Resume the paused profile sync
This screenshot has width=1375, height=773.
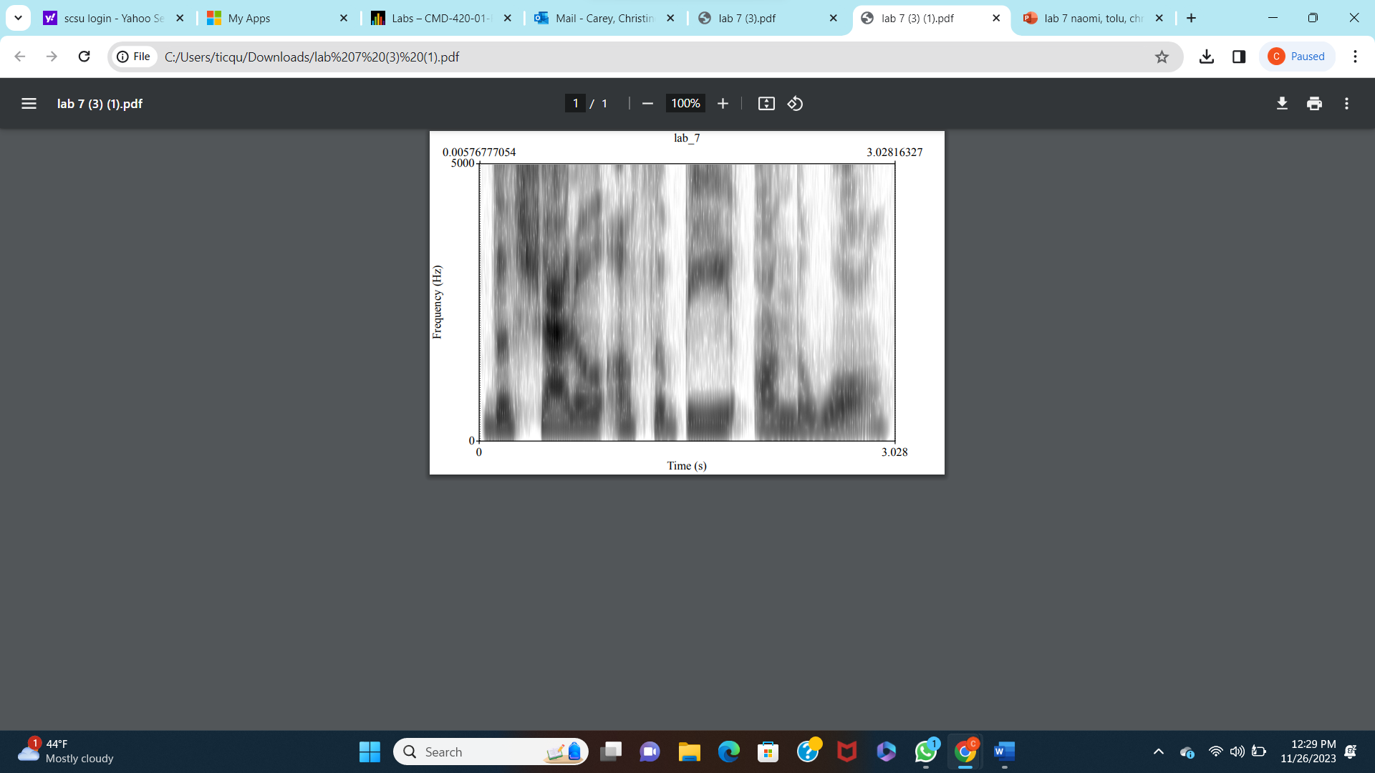(1297, 56)
